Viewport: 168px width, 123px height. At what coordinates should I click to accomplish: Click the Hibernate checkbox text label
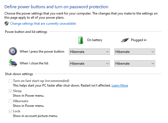pyautogui.click(x=21, y=101)
